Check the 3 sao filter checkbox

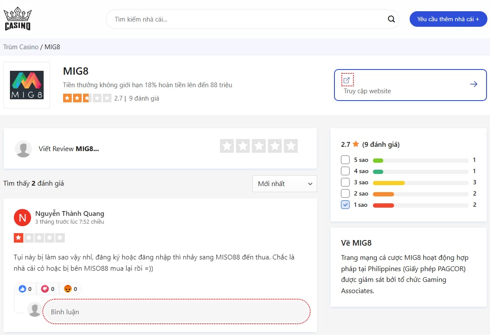tap(345, 182)
